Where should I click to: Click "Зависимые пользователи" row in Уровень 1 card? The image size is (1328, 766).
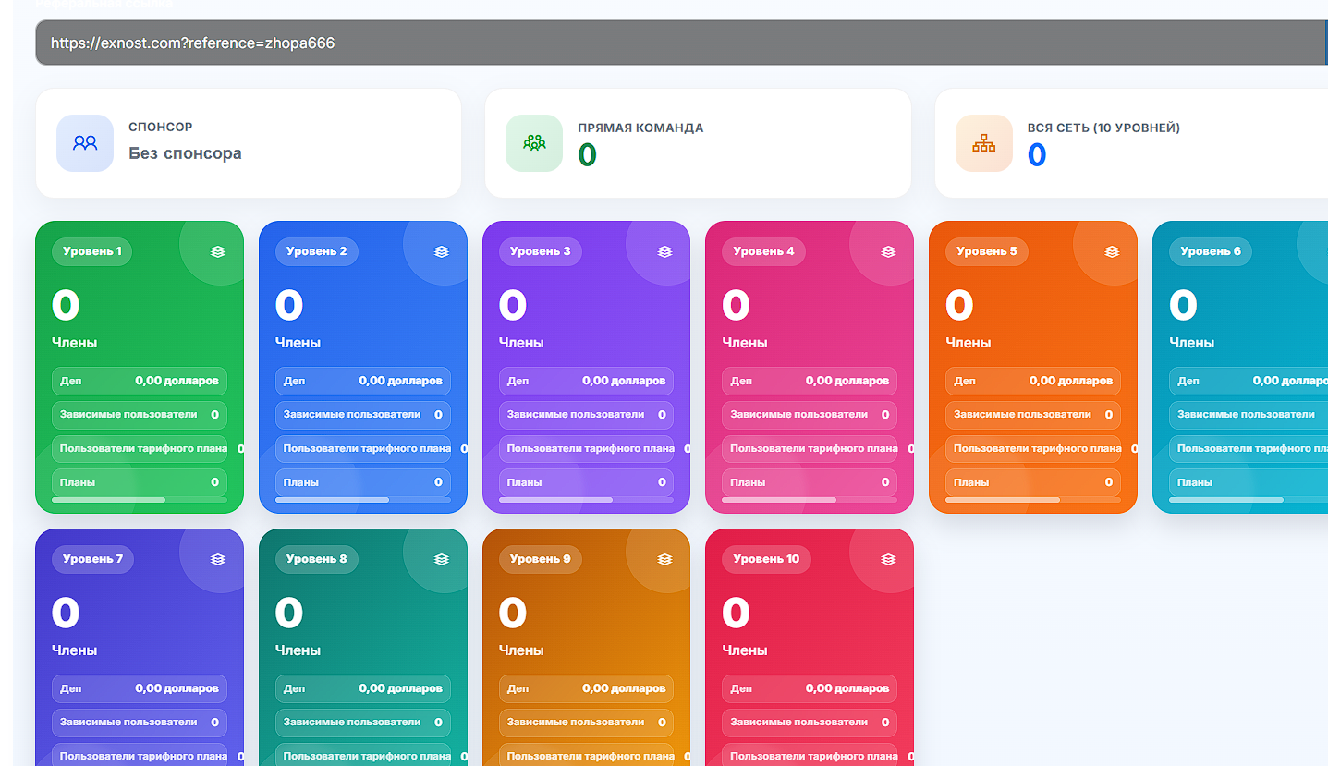click(140, 415)
